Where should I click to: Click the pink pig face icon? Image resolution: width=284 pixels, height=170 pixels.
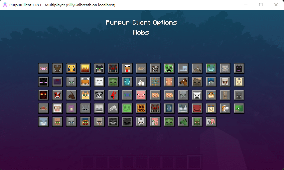coord(141,95)
